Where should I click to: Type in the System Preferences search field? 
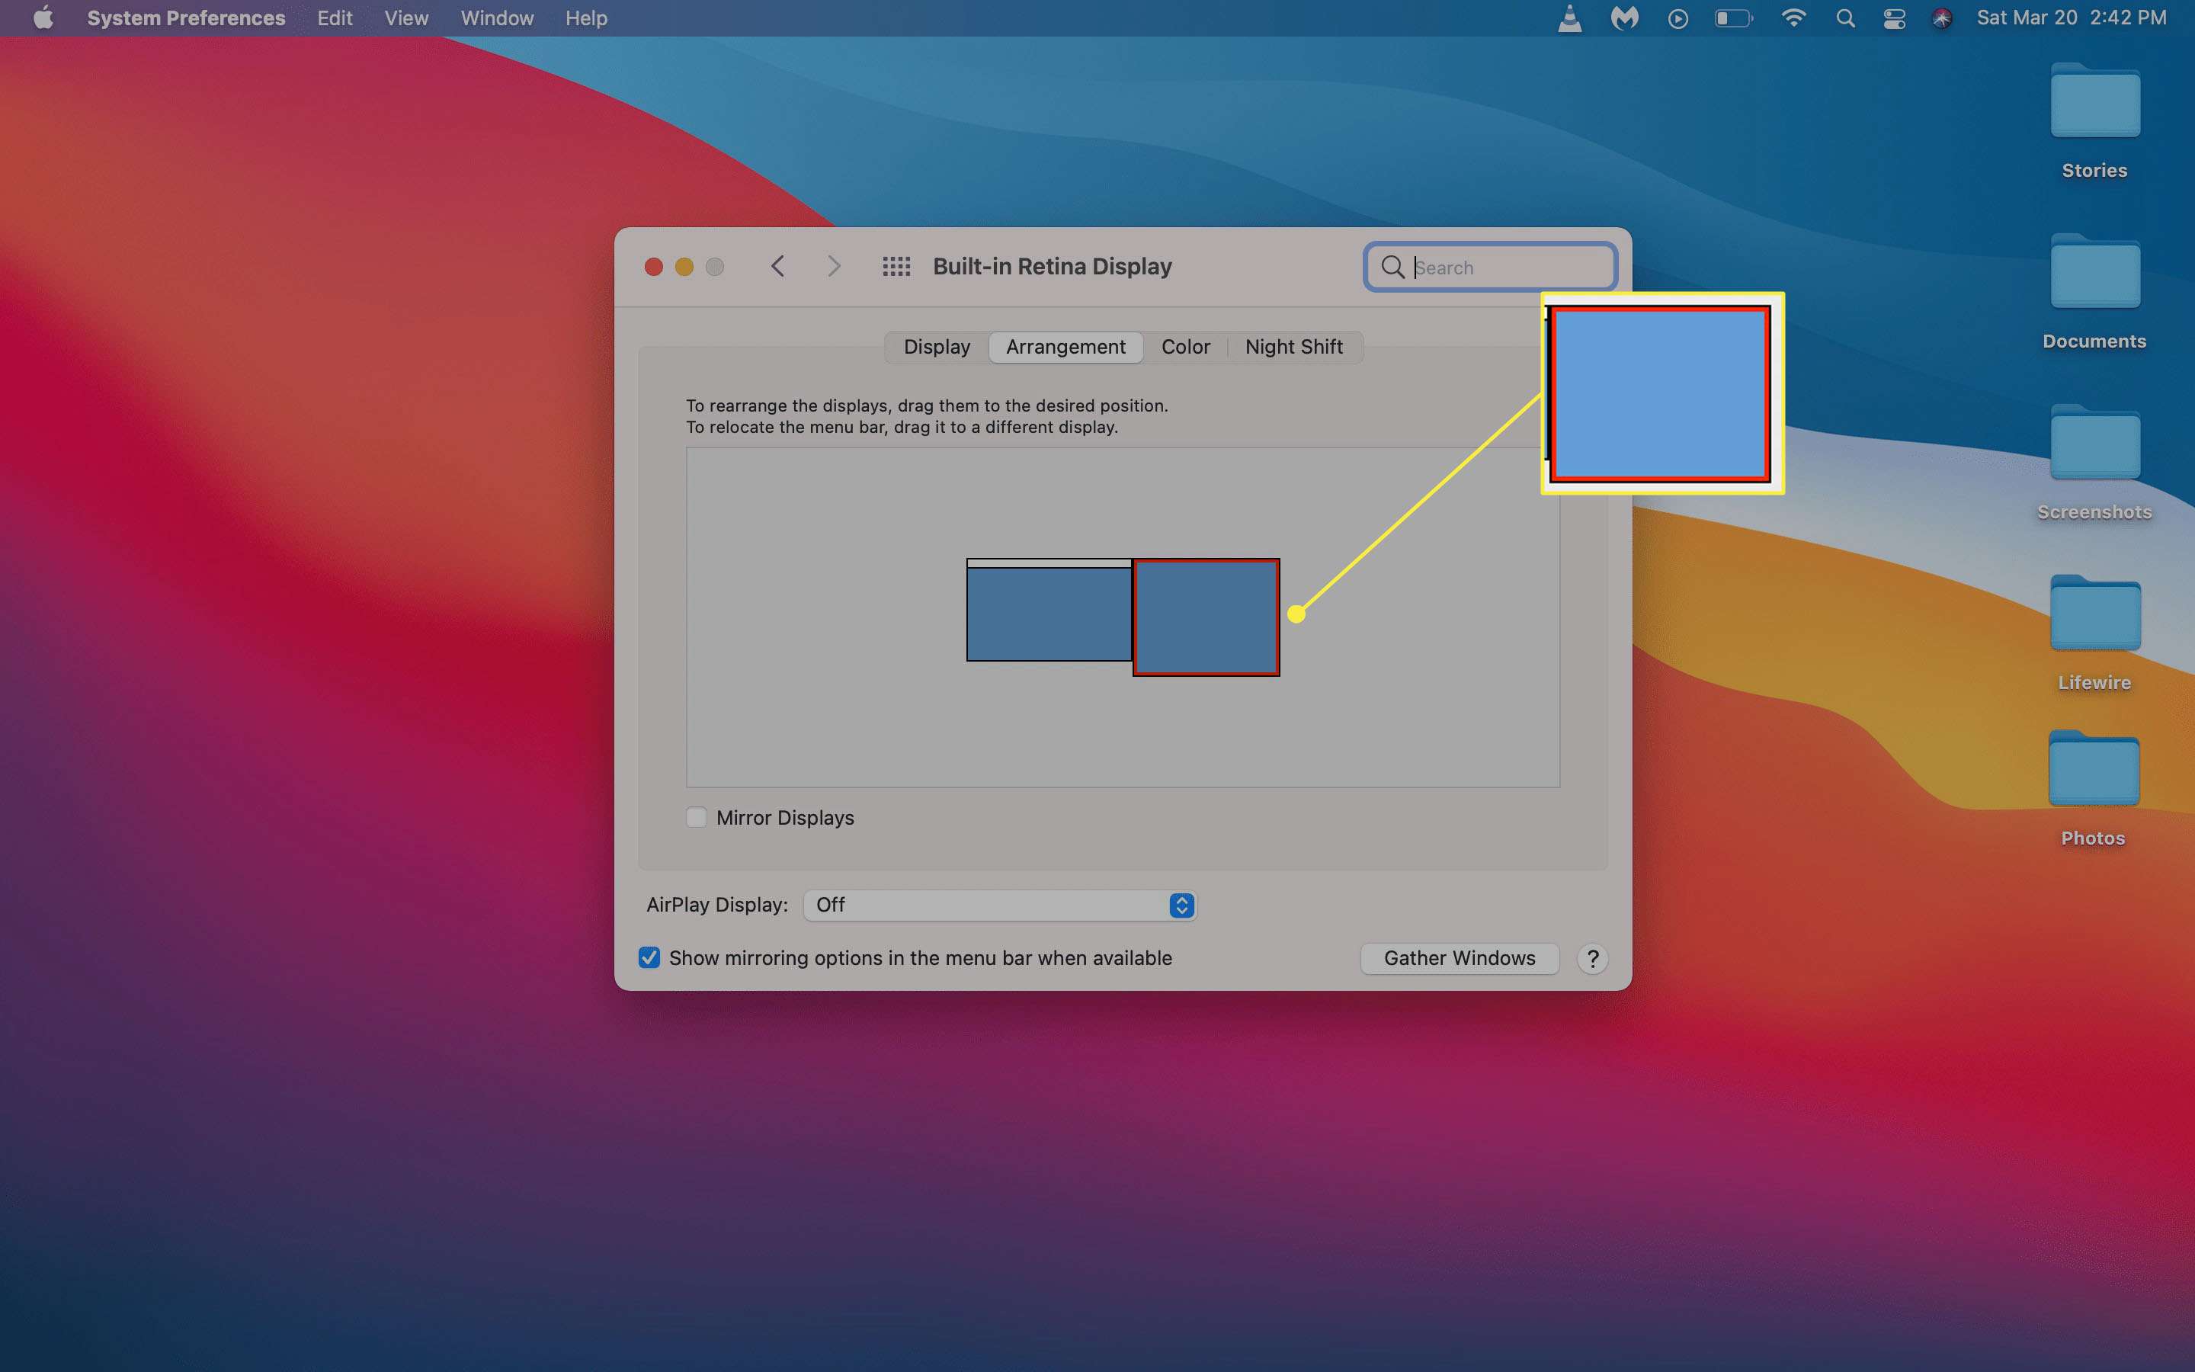tap(1493, 265)
